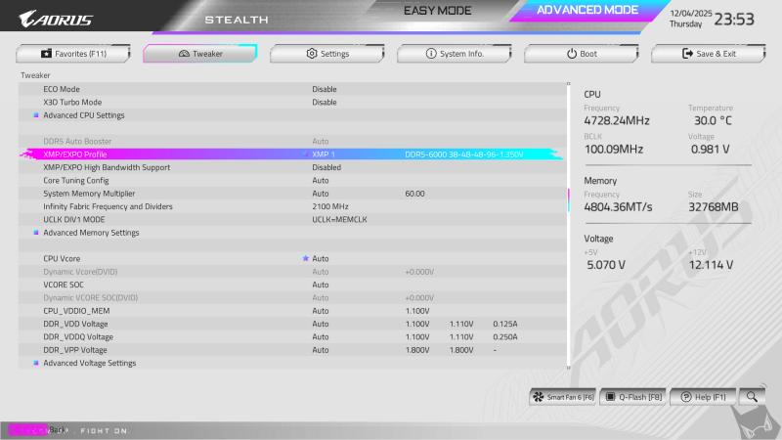
Task: Open the Favorites (F11) tab
Action: pos(72,54)
